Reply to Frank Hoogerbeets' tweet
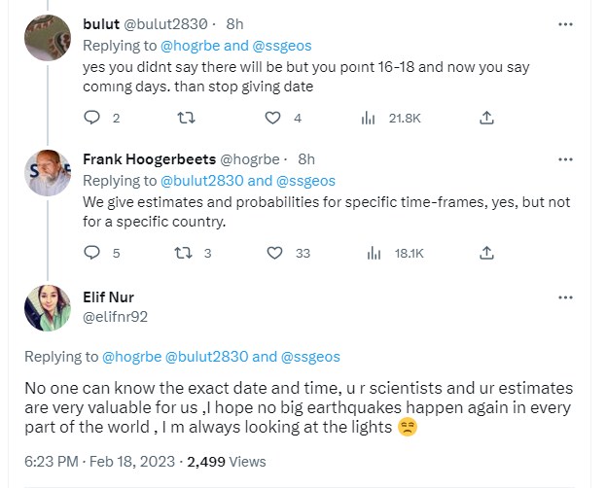 coord(92,253)
